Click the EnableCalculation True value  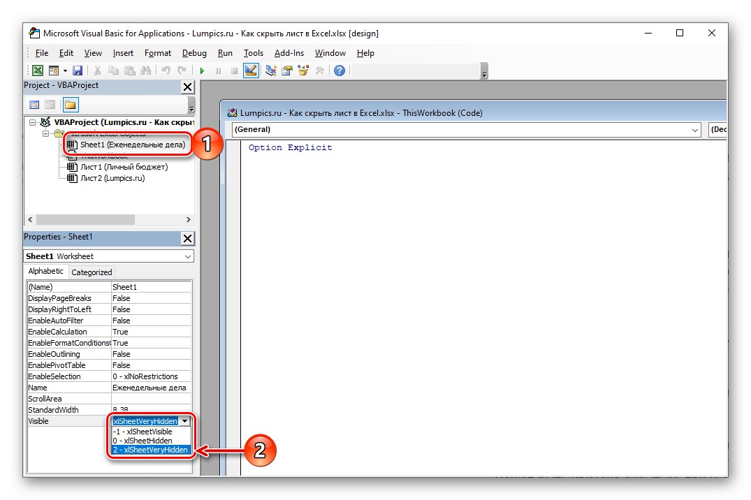click(x=152, y=332)
